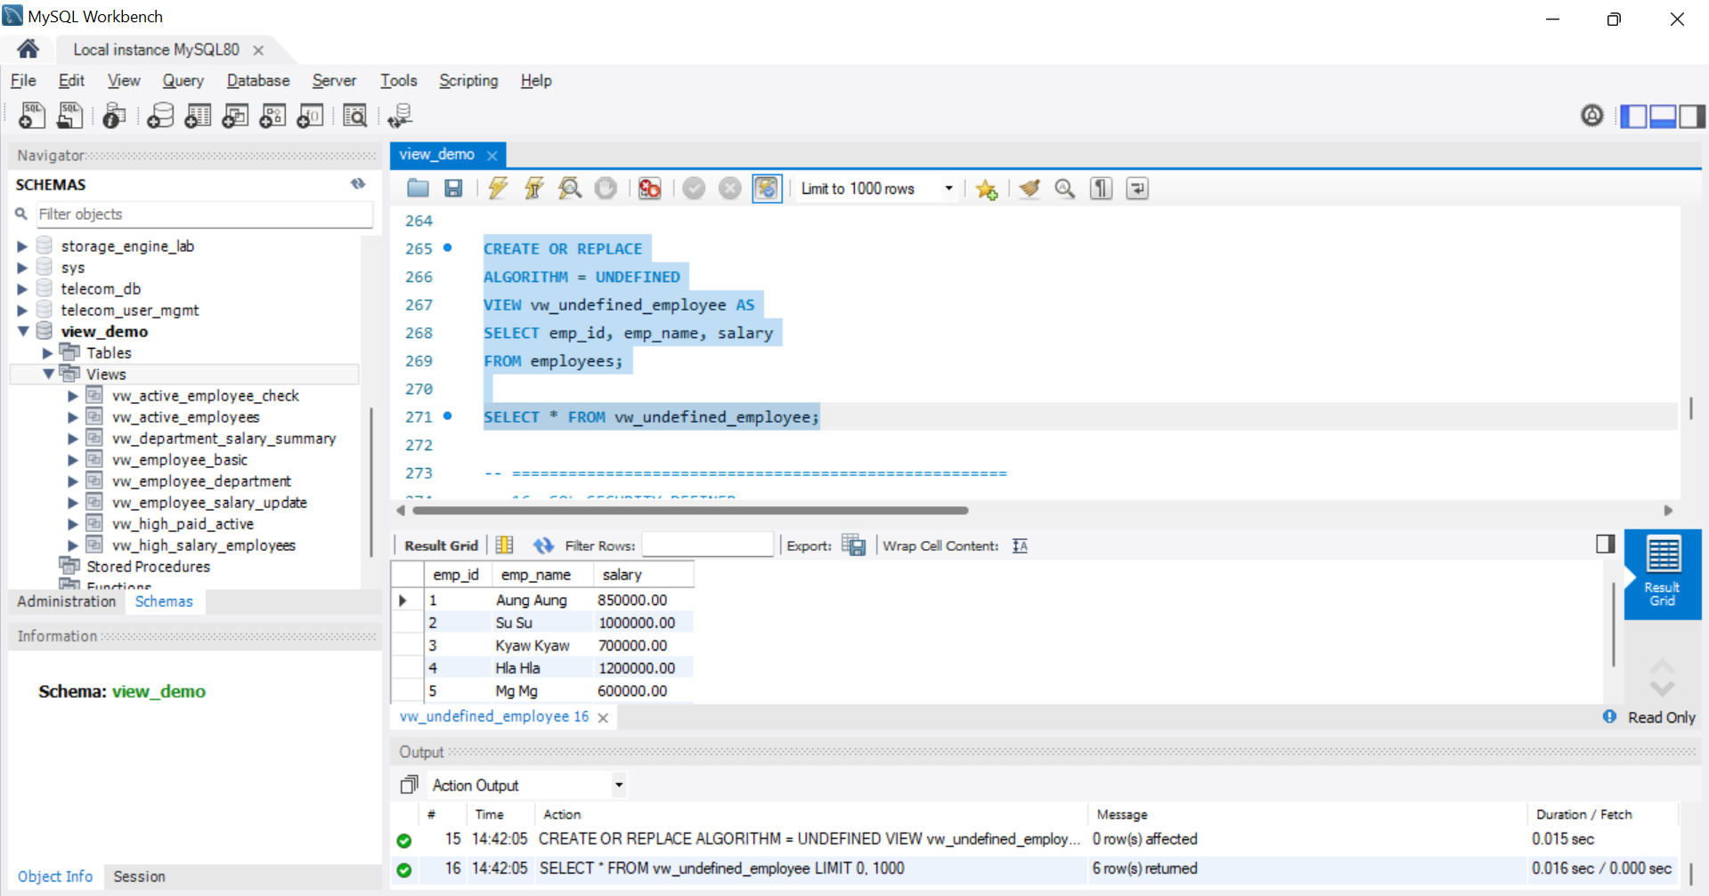Collapse Views node
Viewport: 1709px width, 896px height.
click(x=48, y=375)
